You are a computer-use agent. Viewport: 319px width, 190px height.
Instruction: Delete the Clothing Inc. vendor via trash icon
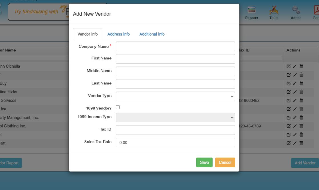pyautogui.click(x=301, y=126)
